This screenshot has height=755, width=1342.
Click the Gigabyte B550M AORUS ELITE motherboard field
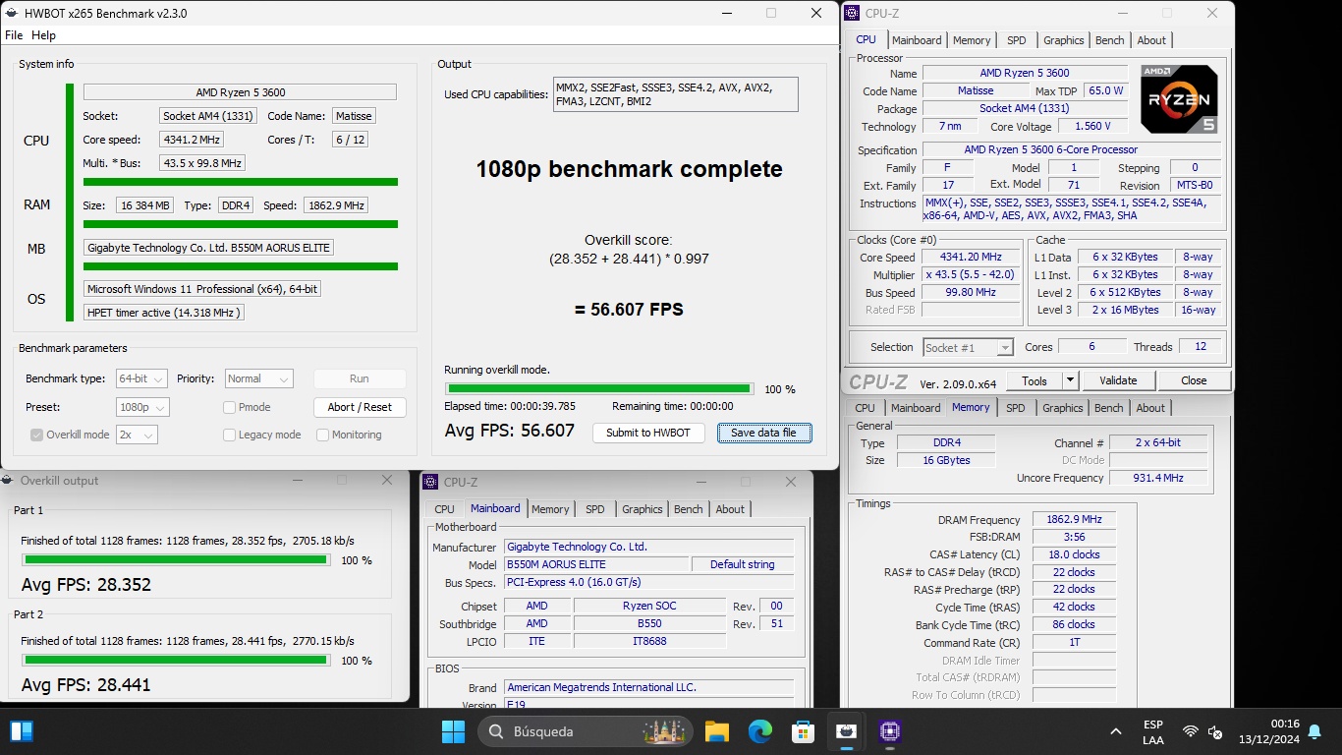coord(208,248)
